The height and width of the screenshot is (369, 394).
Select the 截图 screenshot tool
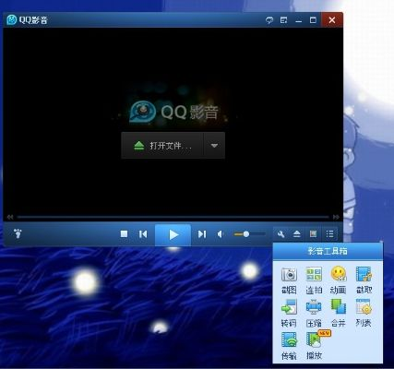(289, 280)
